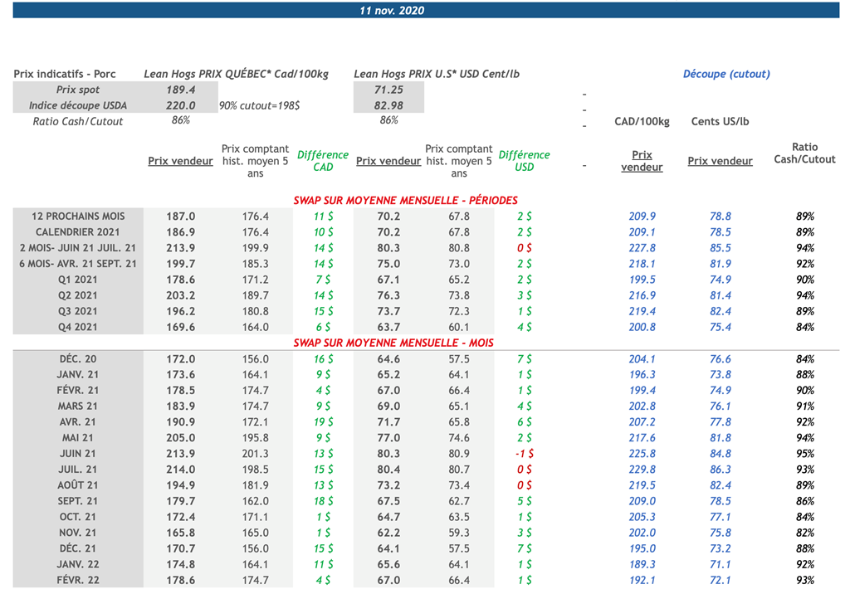Click the "Q1 2021" period row label
Viewport: 850px width, 594px height.
[x=77, y=280]
